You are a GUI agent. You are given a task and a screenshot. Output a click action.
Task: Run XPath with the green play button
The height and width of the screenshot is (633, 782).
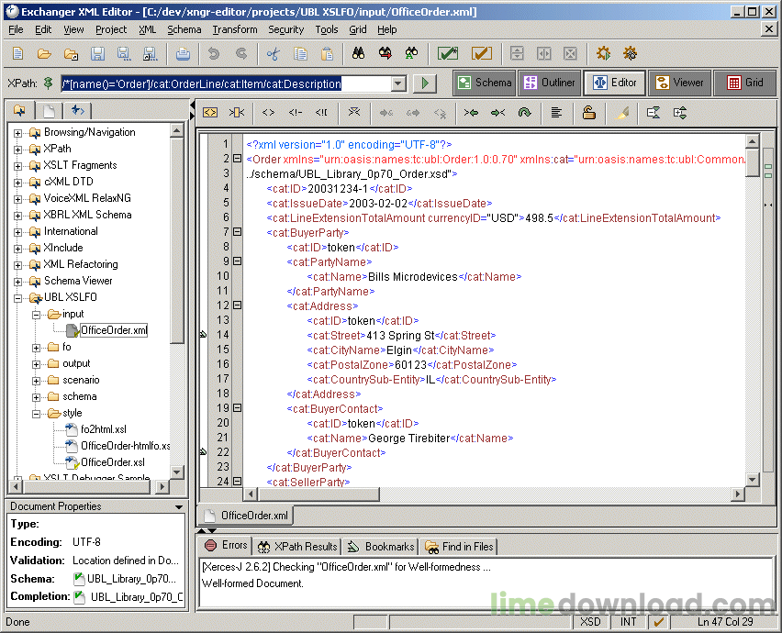point(423,83)
